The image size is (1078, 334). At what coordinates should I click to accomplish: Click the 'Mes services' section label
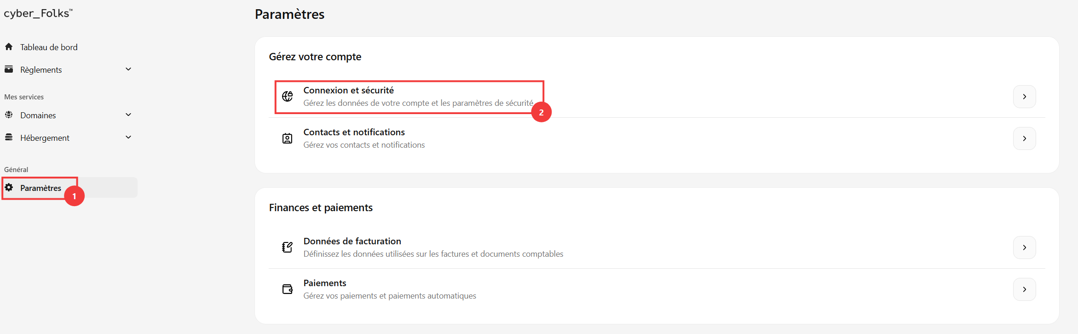(24, 97)
